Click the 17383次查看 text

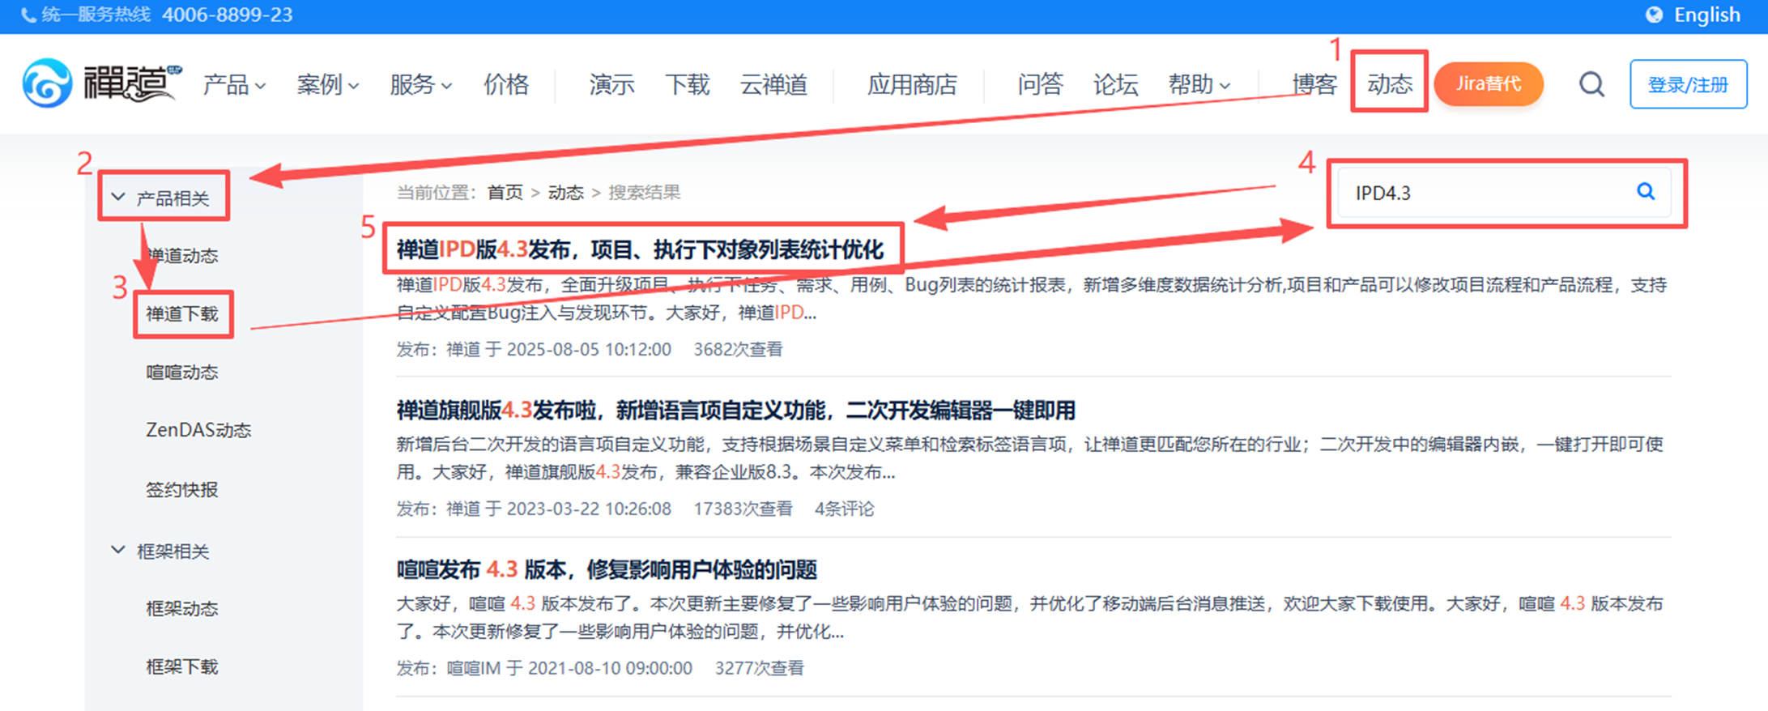click(743, 509)
